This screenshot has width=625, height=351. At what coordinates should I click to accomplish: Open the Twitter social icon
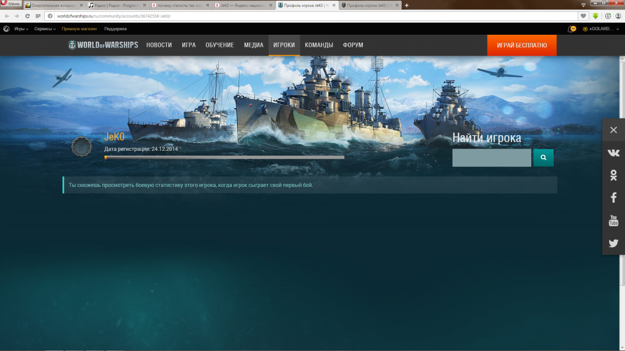(614, 243)
